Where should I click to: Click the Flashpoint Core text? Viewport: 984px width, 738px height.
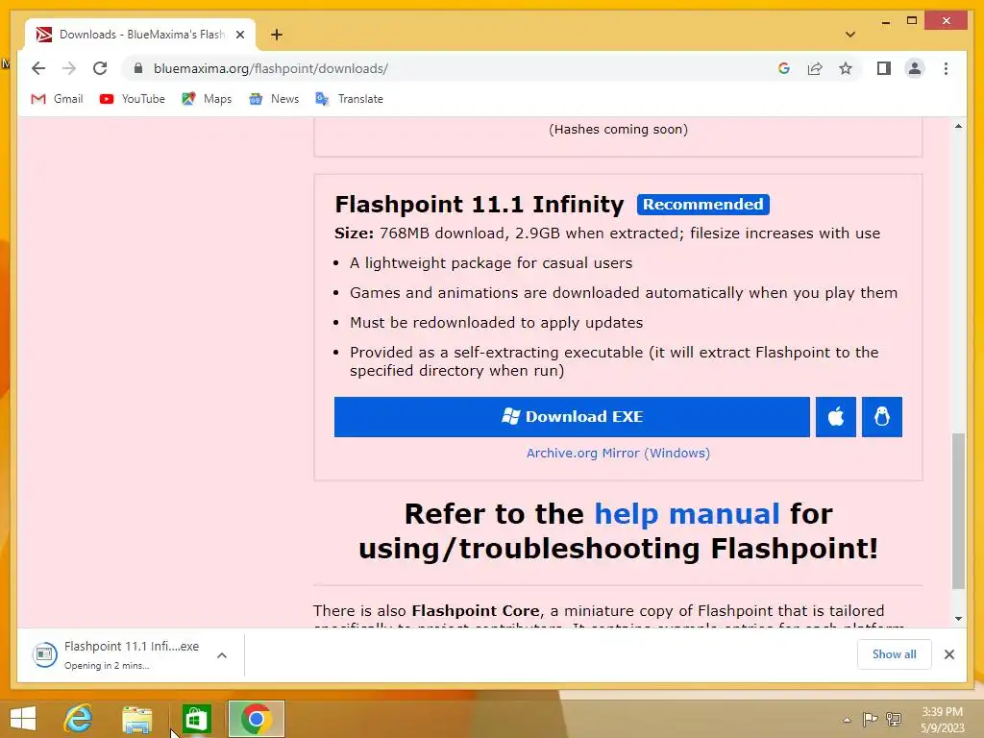click(x=475, y=610)
